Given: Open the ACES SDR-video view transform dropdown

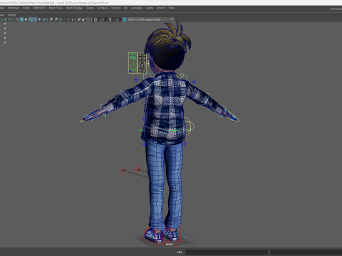Looking at the screenshot, I should [151, 19].
